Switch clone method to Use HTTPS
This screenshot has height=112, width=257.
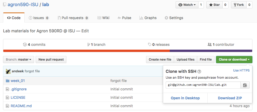241,71
